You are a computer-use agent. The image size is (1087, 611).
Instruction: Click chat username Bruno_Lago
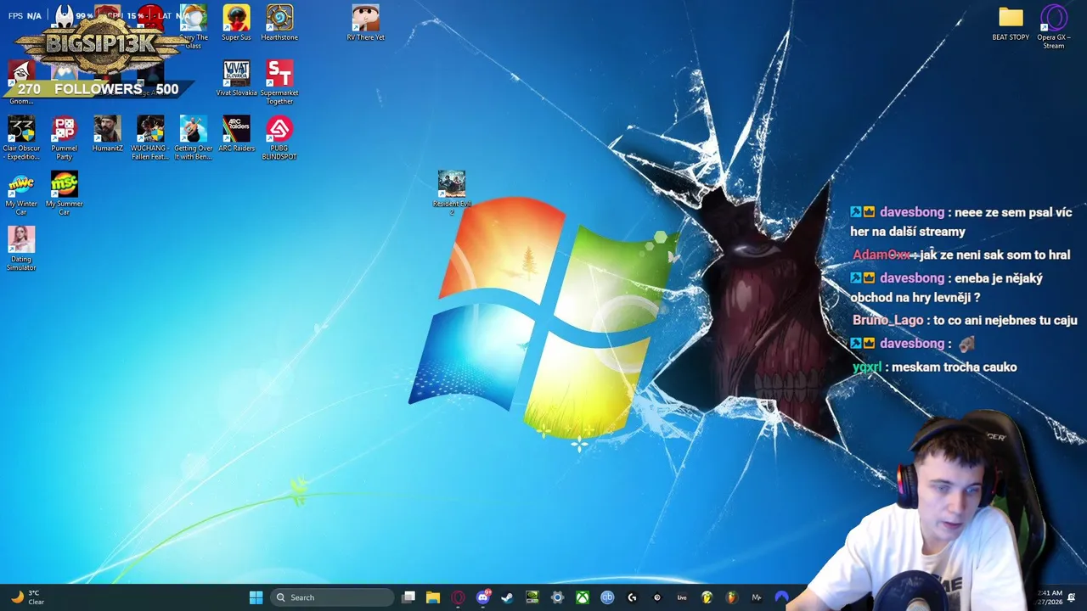coord(887,321)
